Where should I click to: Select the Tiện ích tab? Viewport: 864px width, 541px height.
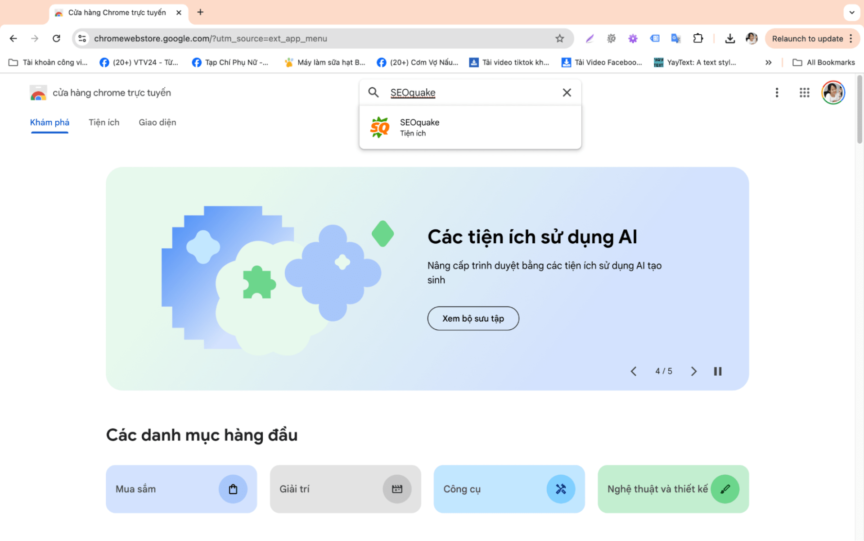[104, 122]
